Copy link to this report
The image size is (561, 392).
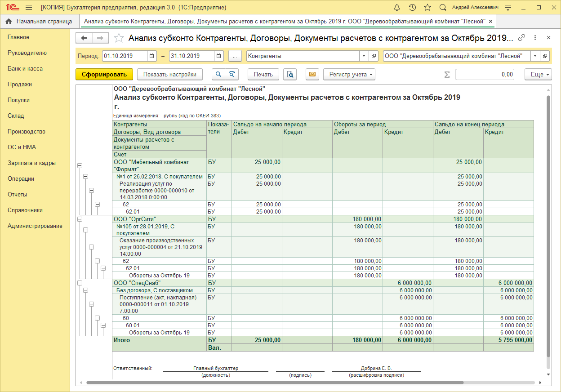522,38
